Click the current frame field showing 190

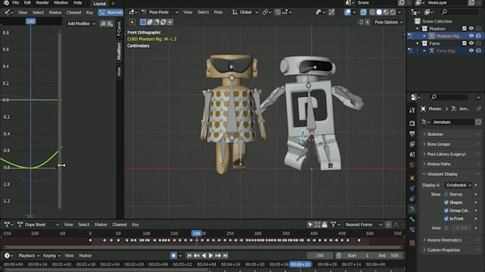click(320, 256)
